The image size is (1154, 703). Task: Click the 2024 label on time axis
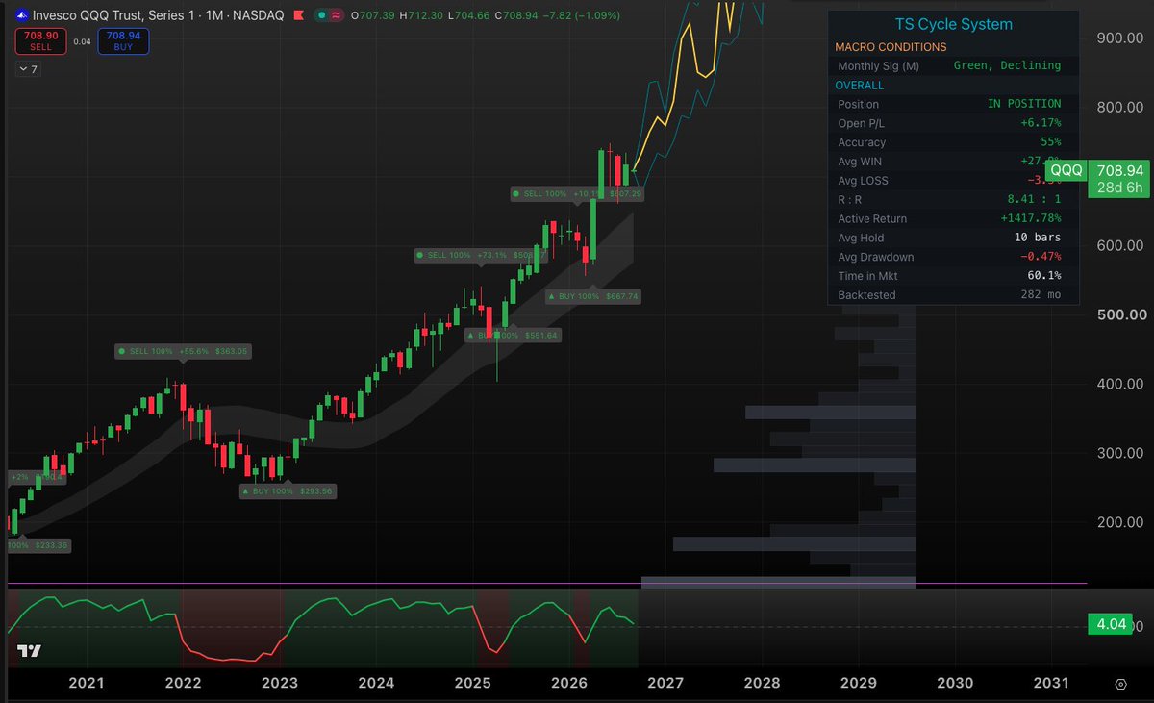[376, 684]
